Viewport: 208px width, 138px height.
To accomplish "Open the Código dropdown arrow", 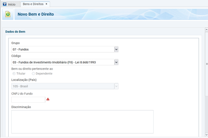I will (x=116, y=62).
